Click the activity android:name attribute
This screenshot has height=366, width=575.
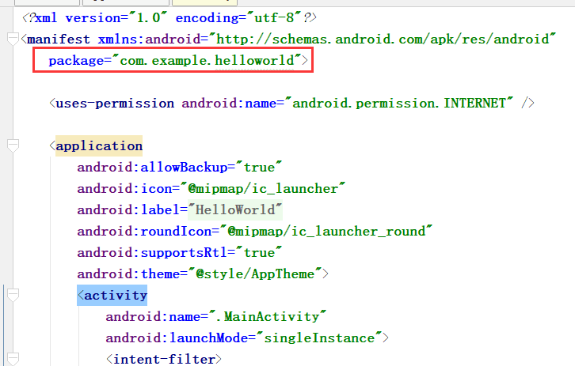click(153, 316)
